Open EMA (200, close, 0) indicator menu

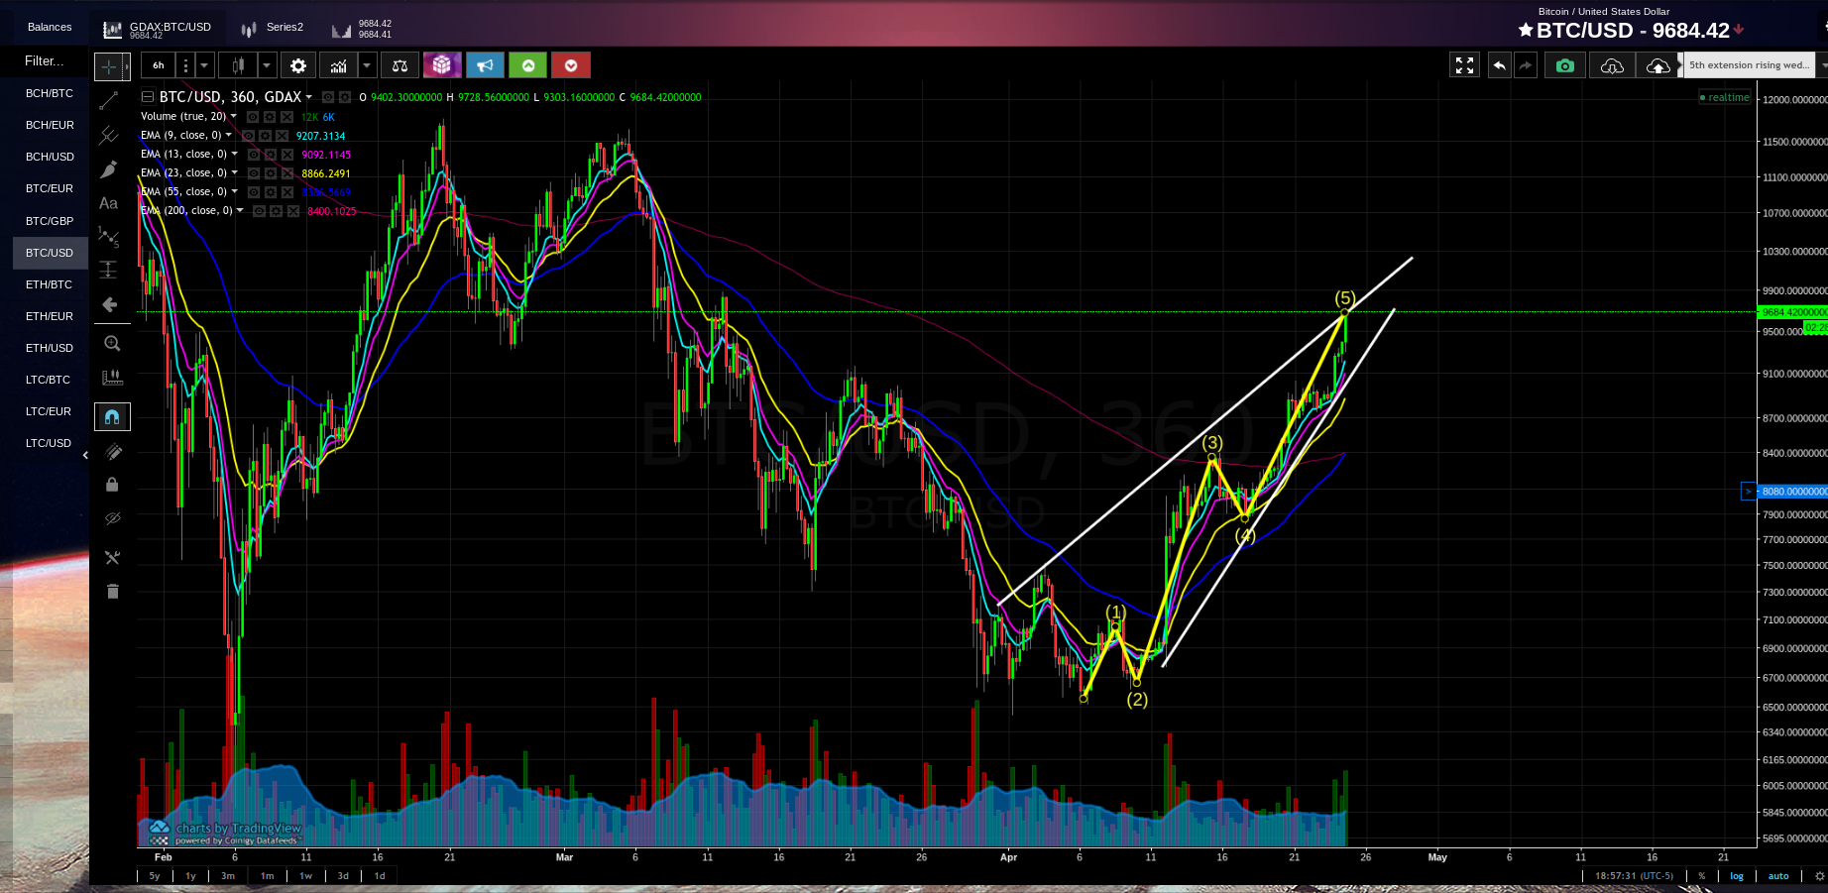click(240, 210)
